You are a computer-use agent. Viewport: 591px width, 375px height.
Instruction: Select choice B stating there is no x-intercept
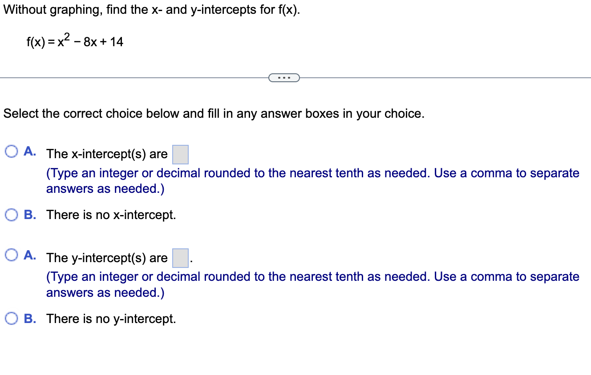10,215
